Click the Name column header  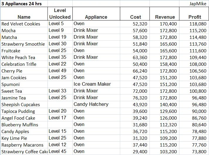click(x=24, y=13)
